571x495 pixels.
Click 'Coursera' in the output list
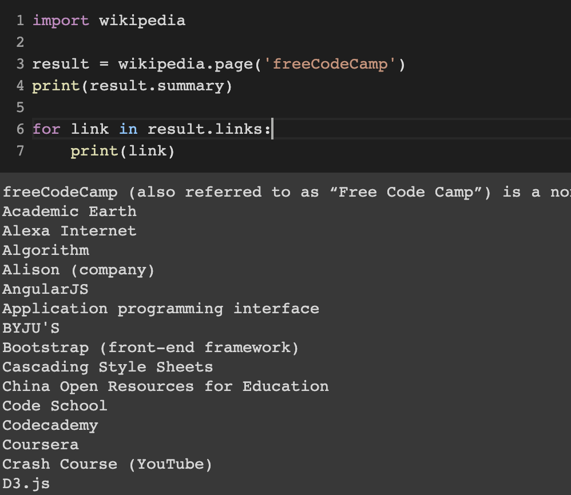[x=41, y=445]
